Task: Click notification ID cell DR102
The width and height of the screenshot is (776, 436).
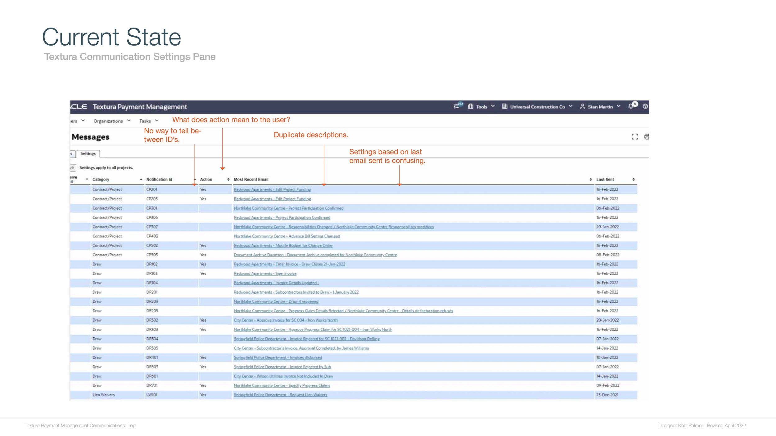Action: 152,264
